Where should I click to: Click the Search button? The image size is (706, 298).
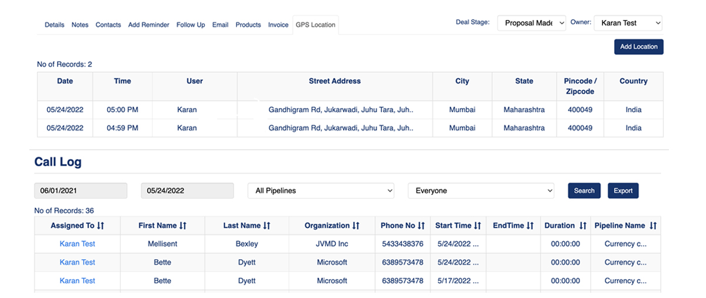[584, 190]
